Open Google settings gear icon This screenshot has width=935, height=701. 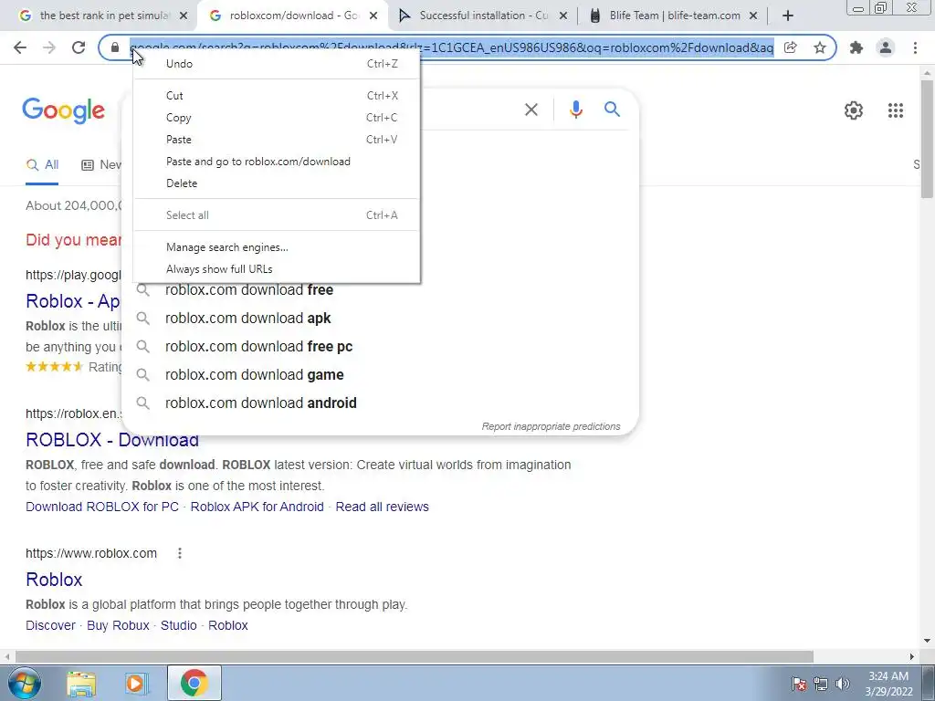pyautogui.click(x=854, y=110)
